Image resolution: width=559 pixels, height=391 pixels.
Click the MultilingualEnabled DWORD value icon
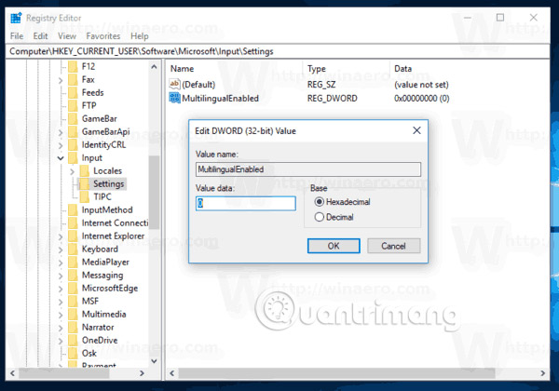tap(175, 98)
